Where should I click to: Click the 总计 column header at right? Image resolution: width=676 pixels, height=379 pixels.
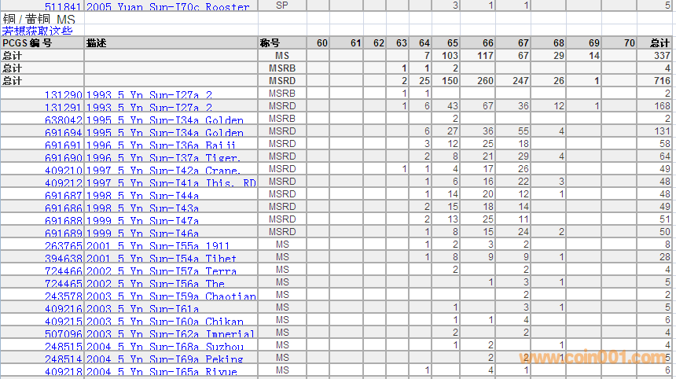660,43
